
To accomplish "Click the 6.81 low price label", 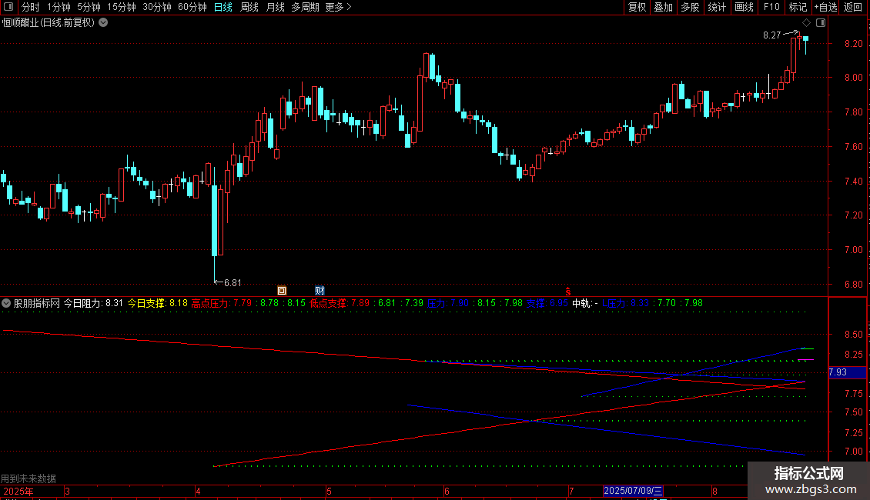I will point(233,283).
